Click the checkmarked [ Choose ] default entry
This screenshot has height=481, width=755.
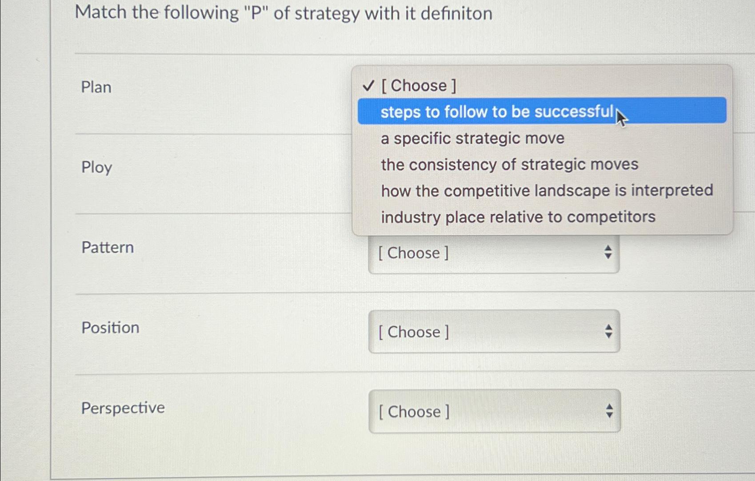click(x=419, y=85)
